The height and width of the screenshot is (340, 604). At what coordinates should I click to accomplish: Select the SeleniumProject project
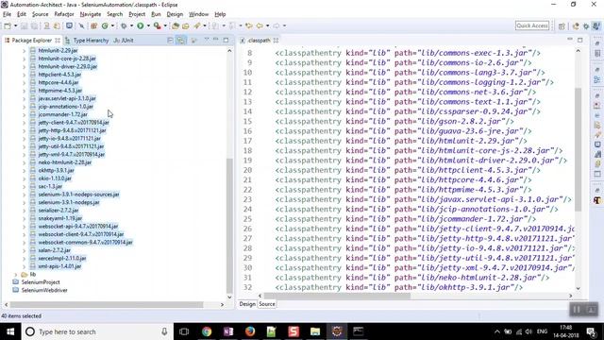pos(41,282)
